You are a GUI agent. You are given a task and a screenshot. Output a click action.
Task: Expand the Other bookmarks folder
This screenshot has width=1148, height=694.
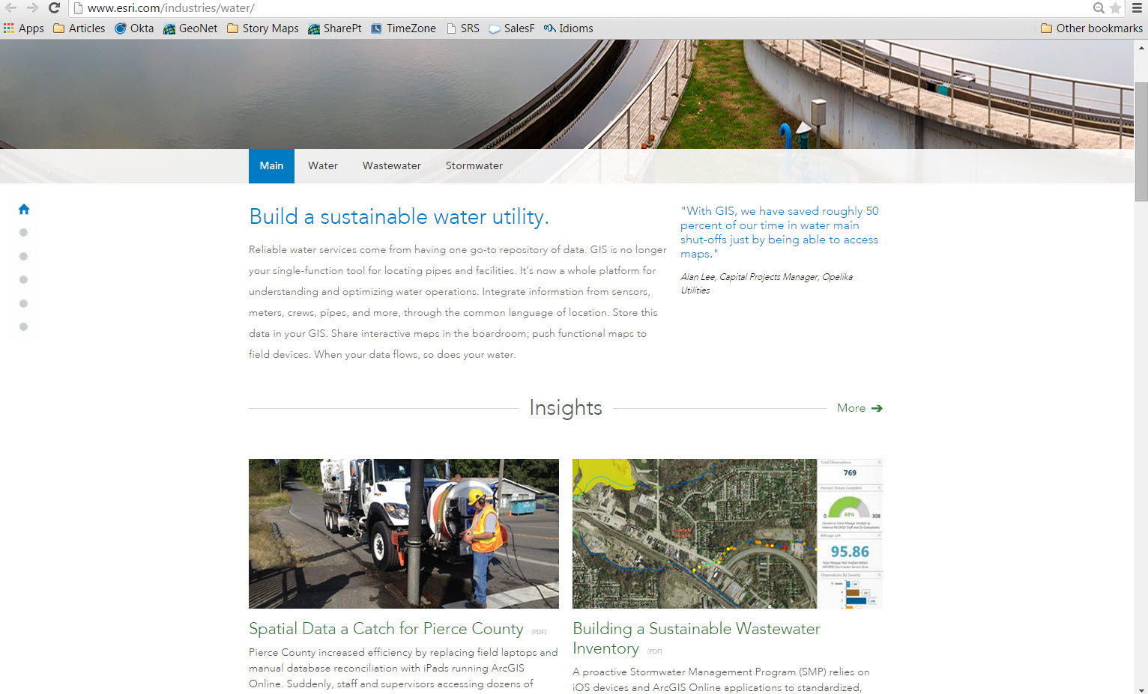(1091, 28)
